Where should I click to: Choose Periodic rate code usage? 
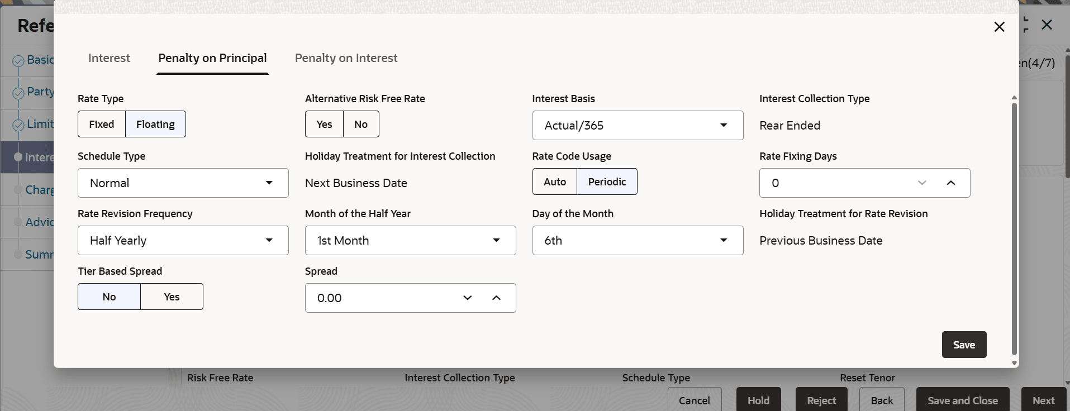(607, 181)
